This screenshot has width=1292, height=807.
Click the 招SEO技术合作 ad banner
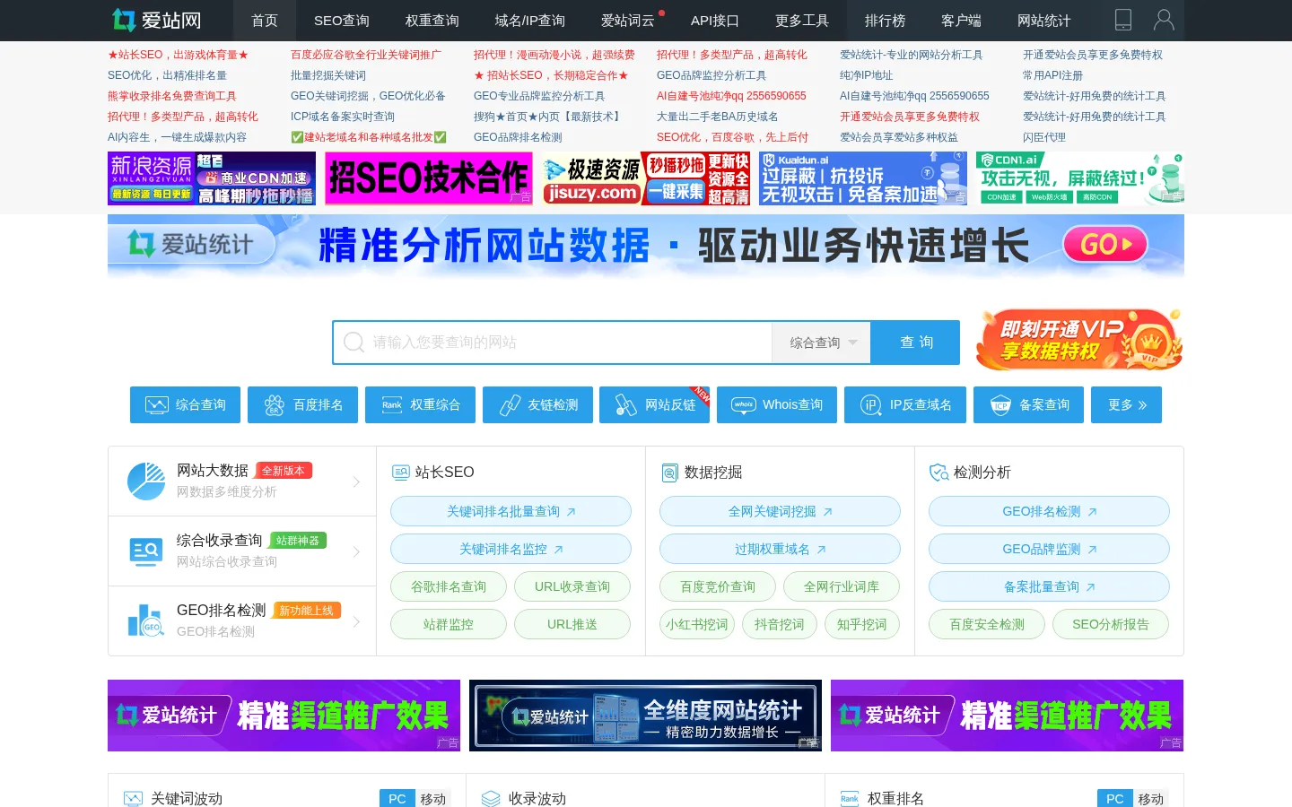[429, 178]
